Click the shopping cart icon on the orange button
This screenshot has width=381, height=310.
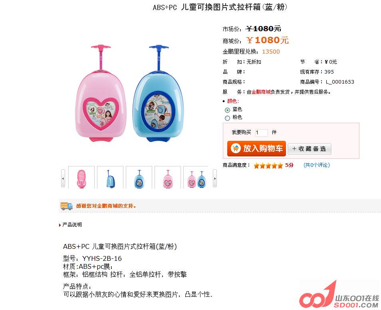pyautogui.click(x=236, y=148)
